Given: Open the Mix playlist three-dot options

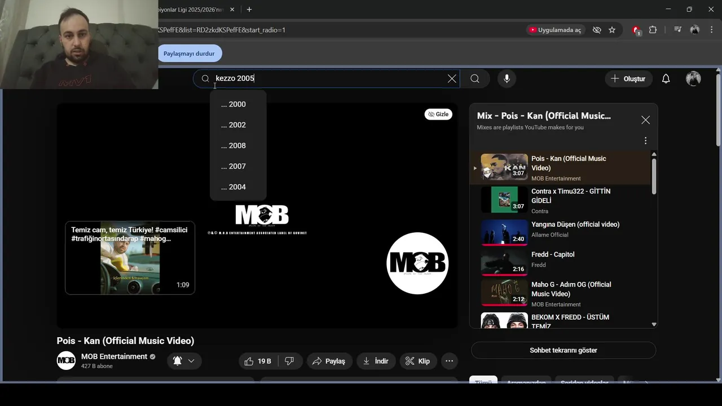Looking at the screenshot, I should [645, 140].
